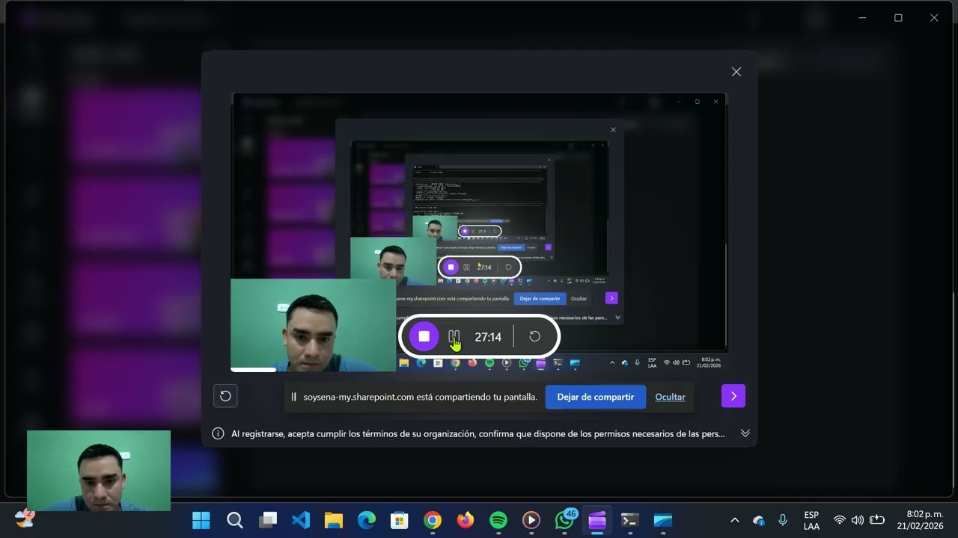
Task: Close the recording dialog with its X
Action: click(x=736, y=72)
